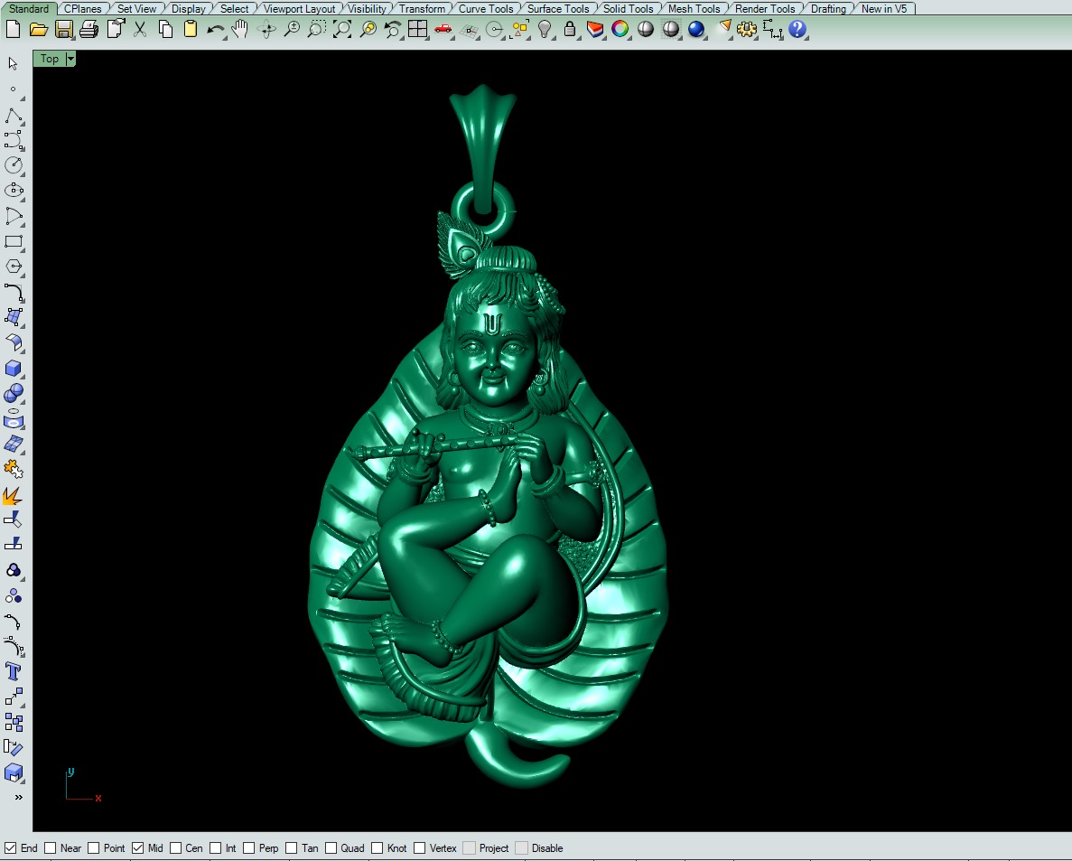1072x861 pixels.
Task: Click the padlock Lock icon
Action: 570,30
